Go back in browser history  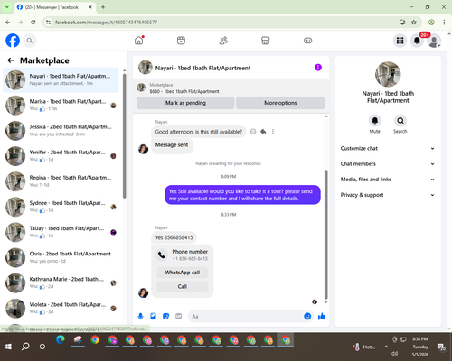(8, 22)
